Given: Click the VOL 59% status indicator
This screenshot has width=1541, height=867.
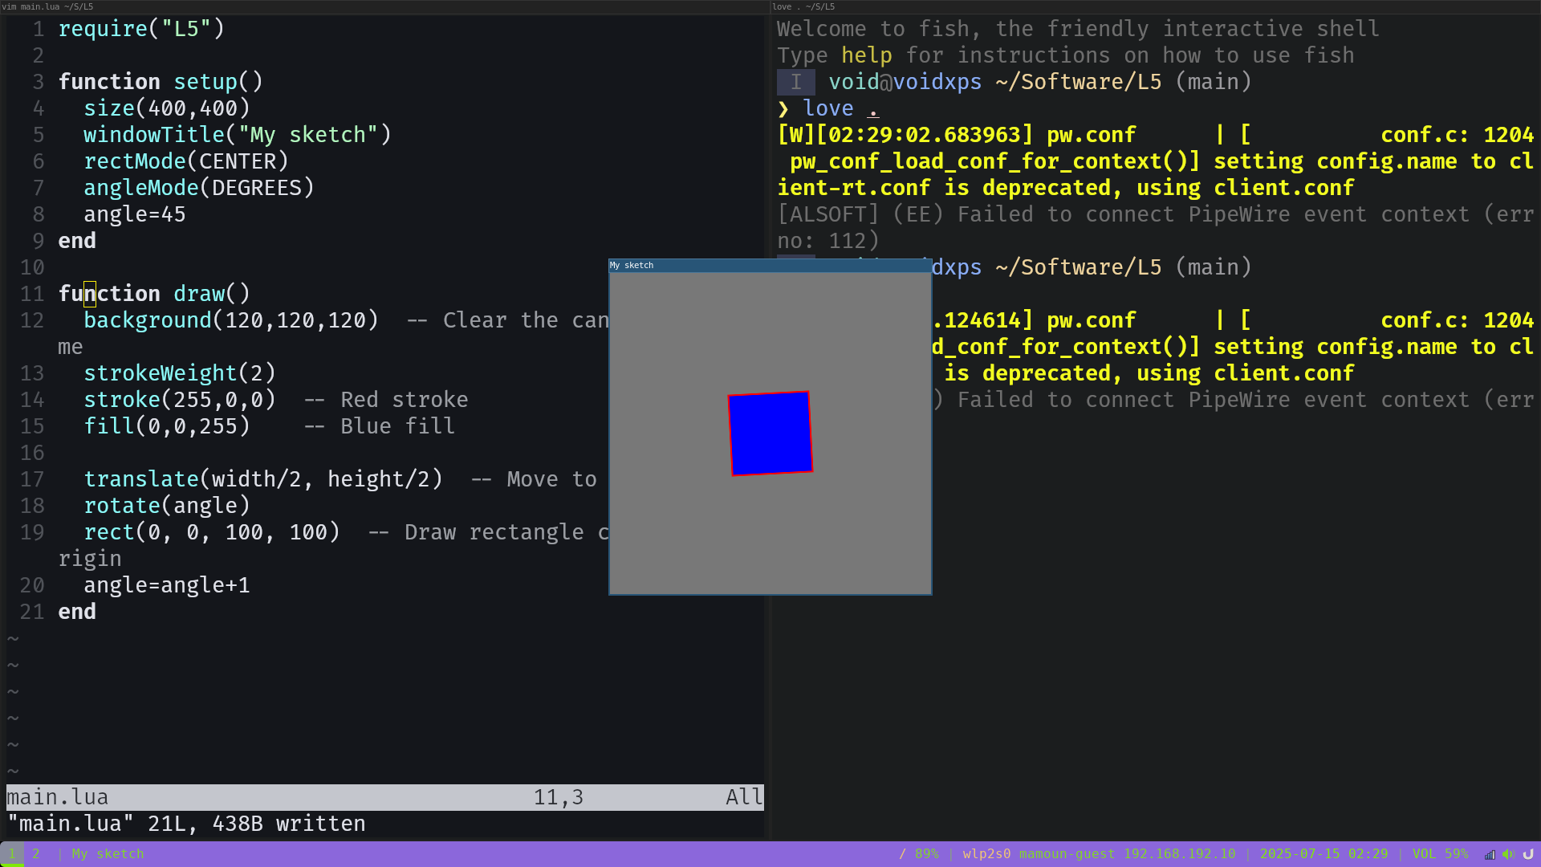Looking at the screenshot, I should pos(1440,854).
